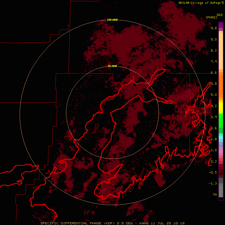Click the 5.8 legend value
The width and height of the screenshot is (225, 225).
[214, 84]
